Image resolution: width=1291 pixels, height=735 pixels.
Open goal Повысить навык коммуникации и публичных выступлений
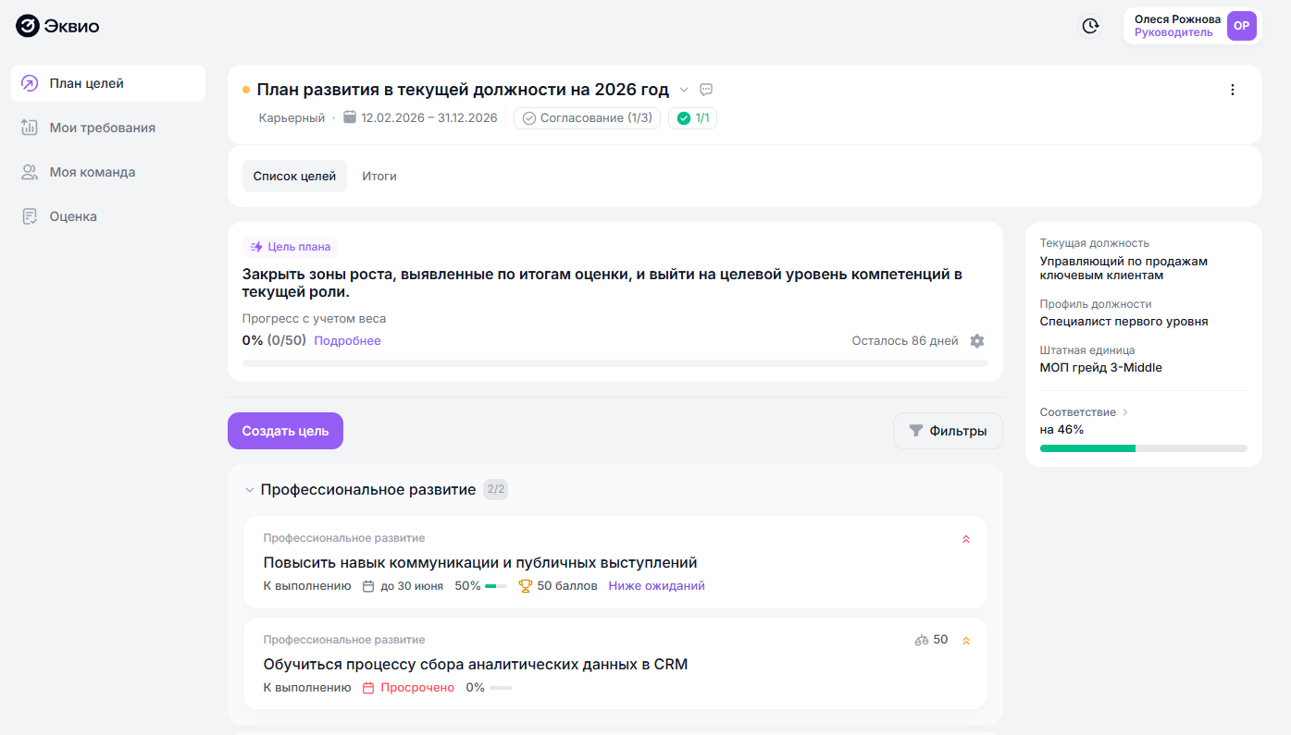[480, 563]
